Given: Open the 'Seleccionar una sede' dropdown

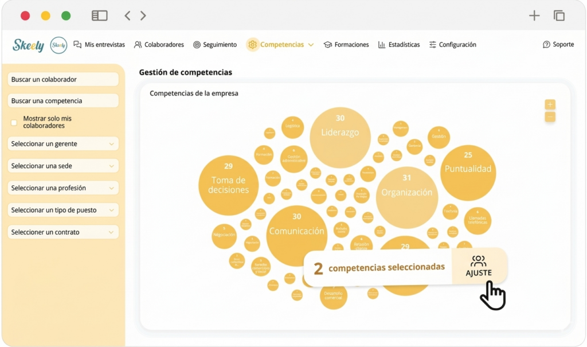Looking at the screenshot, I should pyautogui.click(x=63, y=166).
